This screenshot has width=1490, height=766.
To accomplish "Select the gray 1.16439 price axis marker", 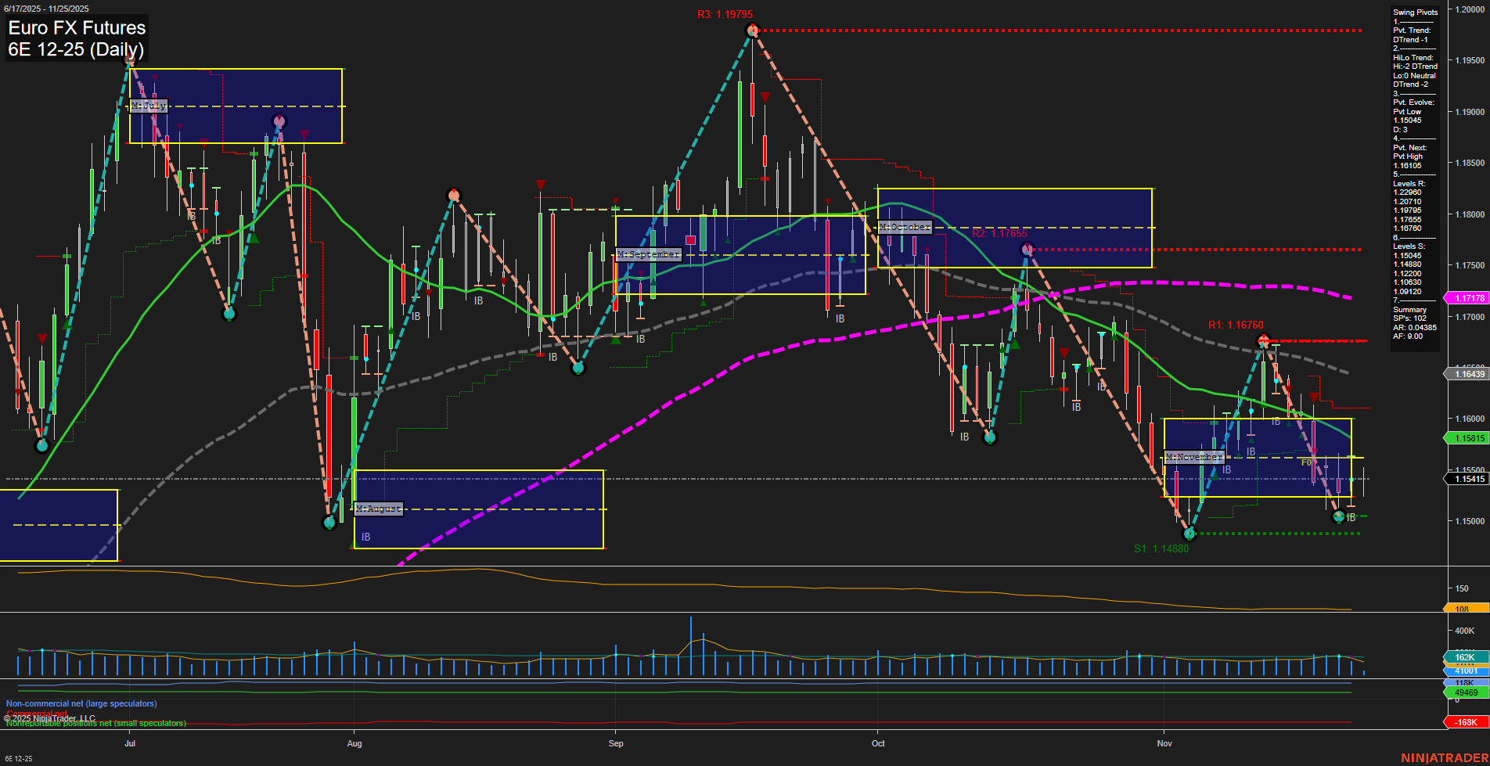I will coord(1469,374).
